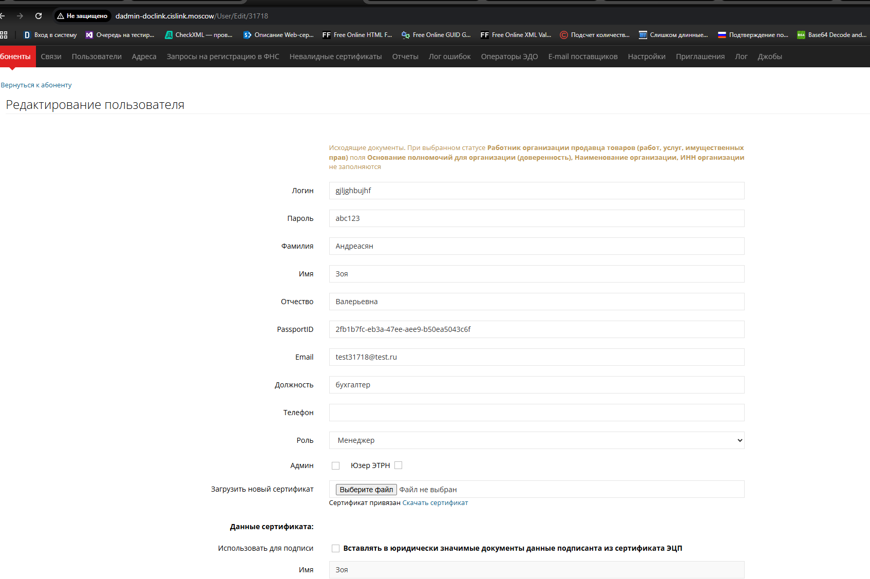Open the 'Free Online HTML F...' bookmark
The height and width of the screenshot is (579, 870).
357,35
